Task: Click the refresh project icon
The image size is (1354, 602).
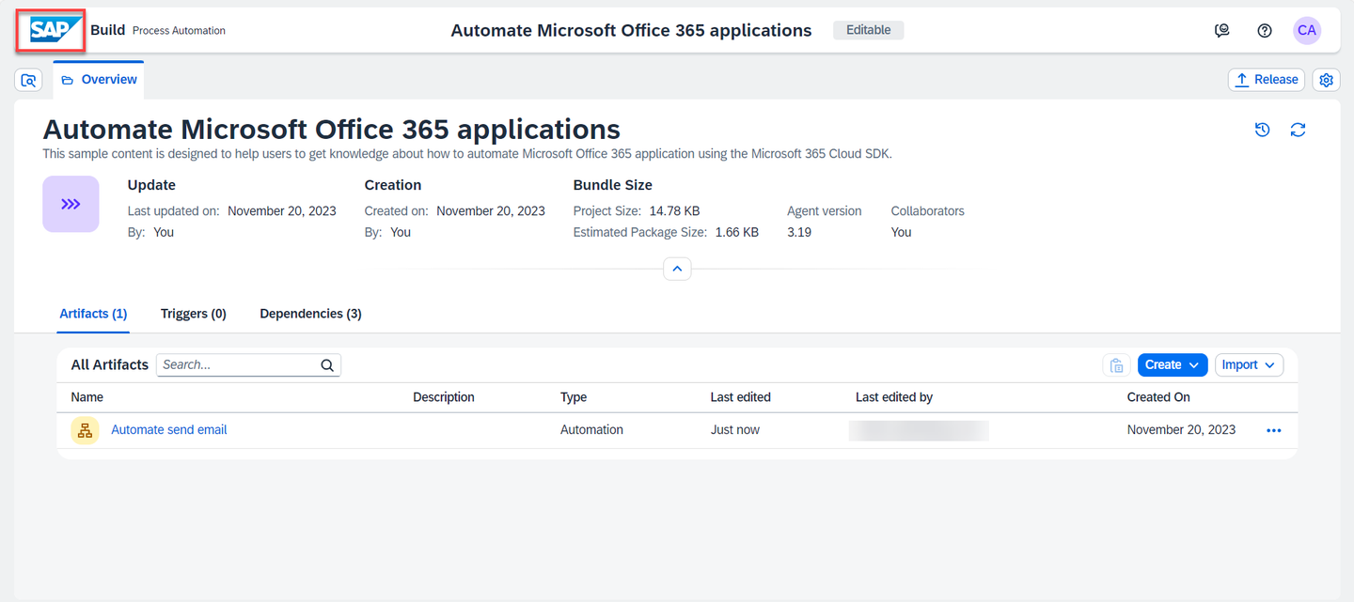Action: pos(1299,130)
